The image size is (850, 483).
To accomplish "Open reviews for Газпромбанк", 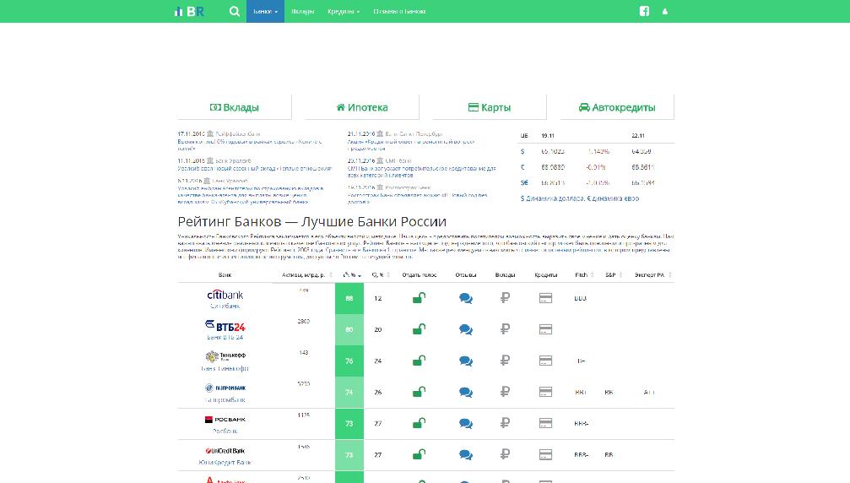I will (466, 393).
